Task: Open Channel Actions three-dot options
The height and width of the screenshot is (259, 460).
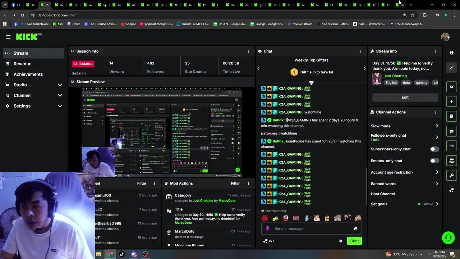Action: [436, 112]
